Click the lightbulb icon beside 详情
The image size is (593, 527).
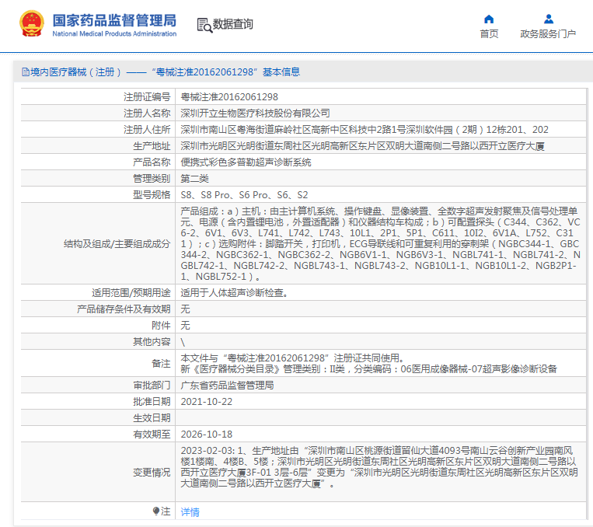[156, 511]
